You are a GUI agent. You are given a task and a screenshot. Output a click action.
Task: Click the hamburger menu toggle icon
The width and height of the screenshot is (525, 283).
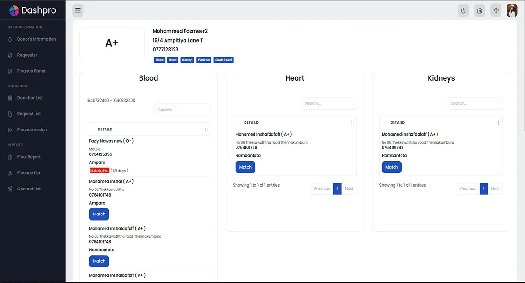coord(78,10)
